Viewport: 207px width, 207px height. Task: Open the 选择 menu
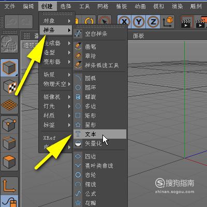[x=66, y=7]
